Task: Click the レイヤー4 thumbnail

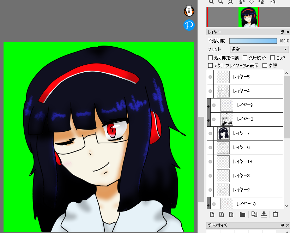Action: (223, 91)
